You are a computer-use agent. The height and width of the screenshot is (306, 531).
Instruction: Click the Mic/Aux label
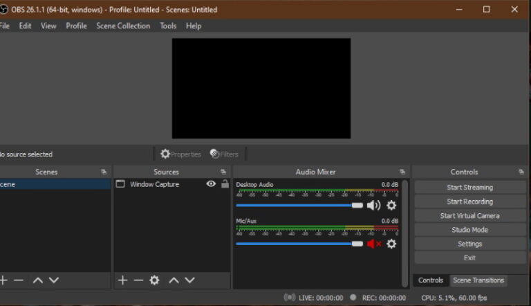[x=246, y=221]
